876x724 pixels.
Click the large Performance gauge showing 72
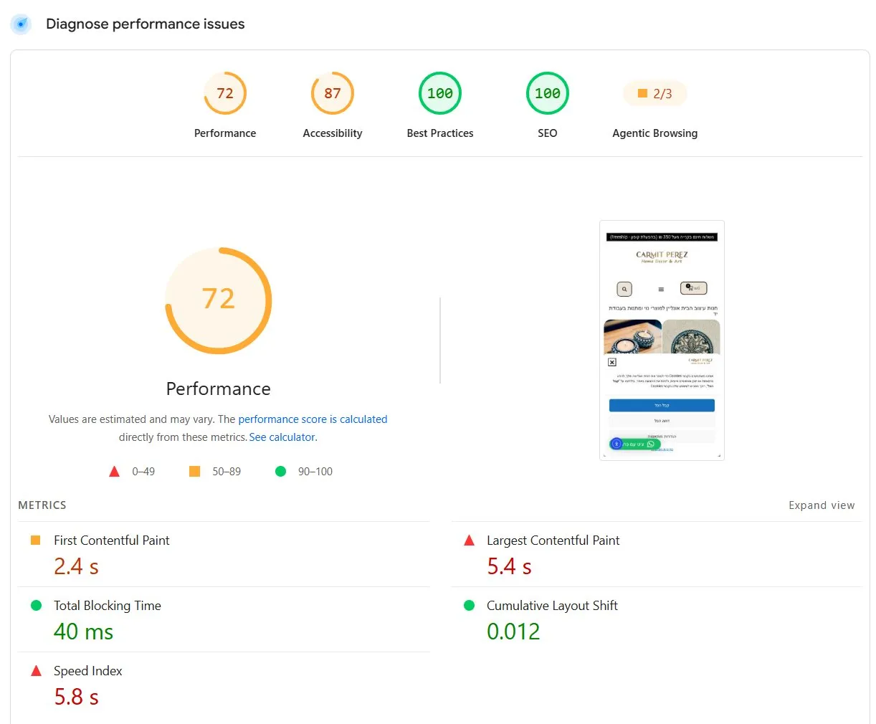point(219,300)
